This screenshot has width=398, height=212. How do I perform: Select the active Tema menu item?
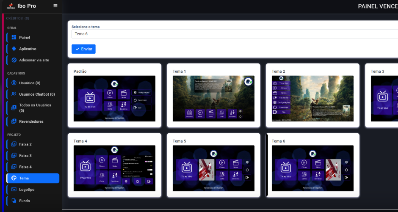33,178
